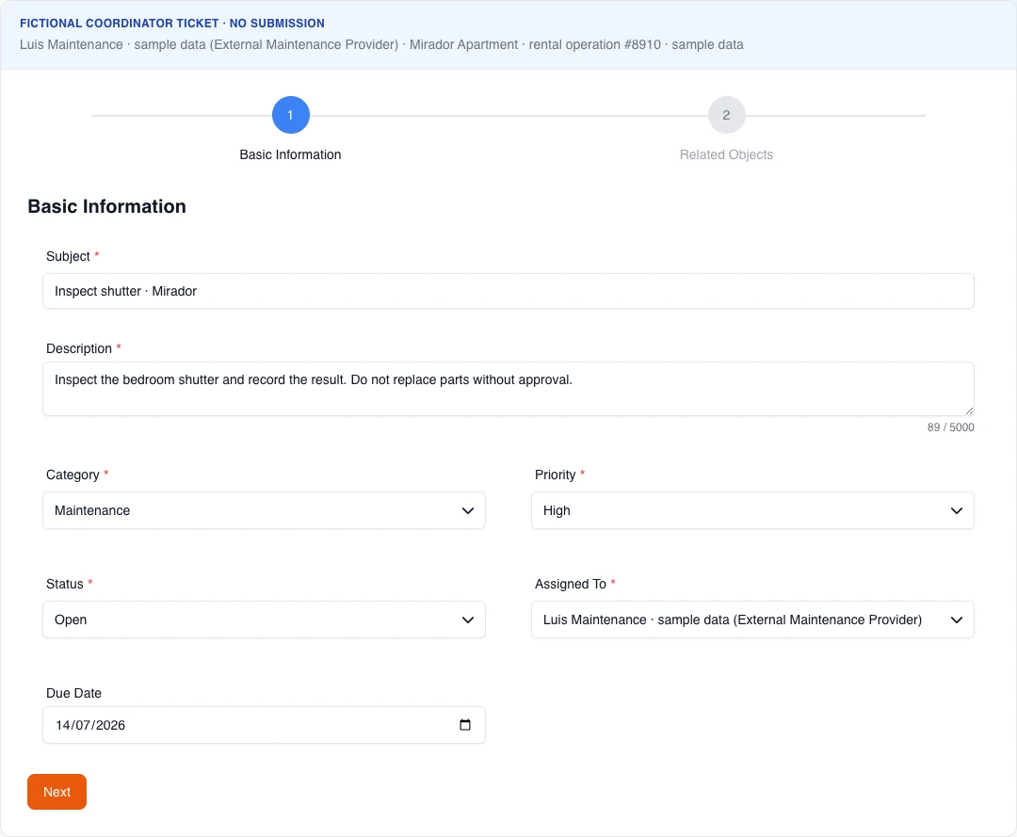Go to step 2 circle in the stepper
1017x837 pixels.
(726, 115)
